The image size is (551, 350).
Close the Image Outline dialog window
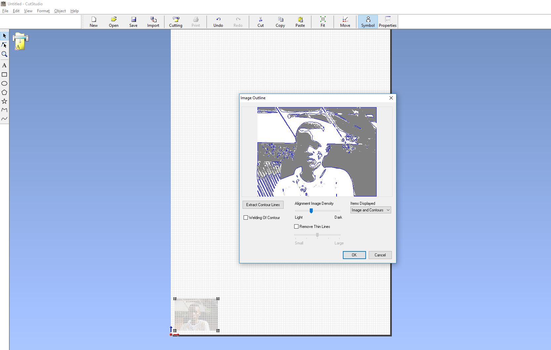tap(391, 98)
